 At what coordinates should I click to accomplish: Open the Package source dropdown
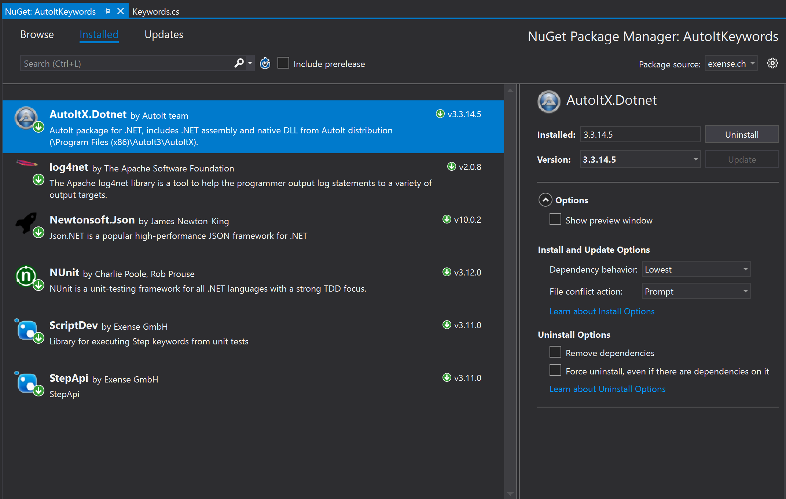click(730, 63)
